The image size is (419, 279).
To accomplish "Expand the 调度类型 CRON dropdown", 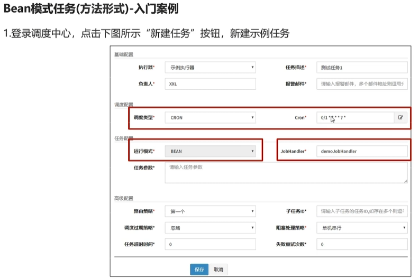I will click(210, 118).
